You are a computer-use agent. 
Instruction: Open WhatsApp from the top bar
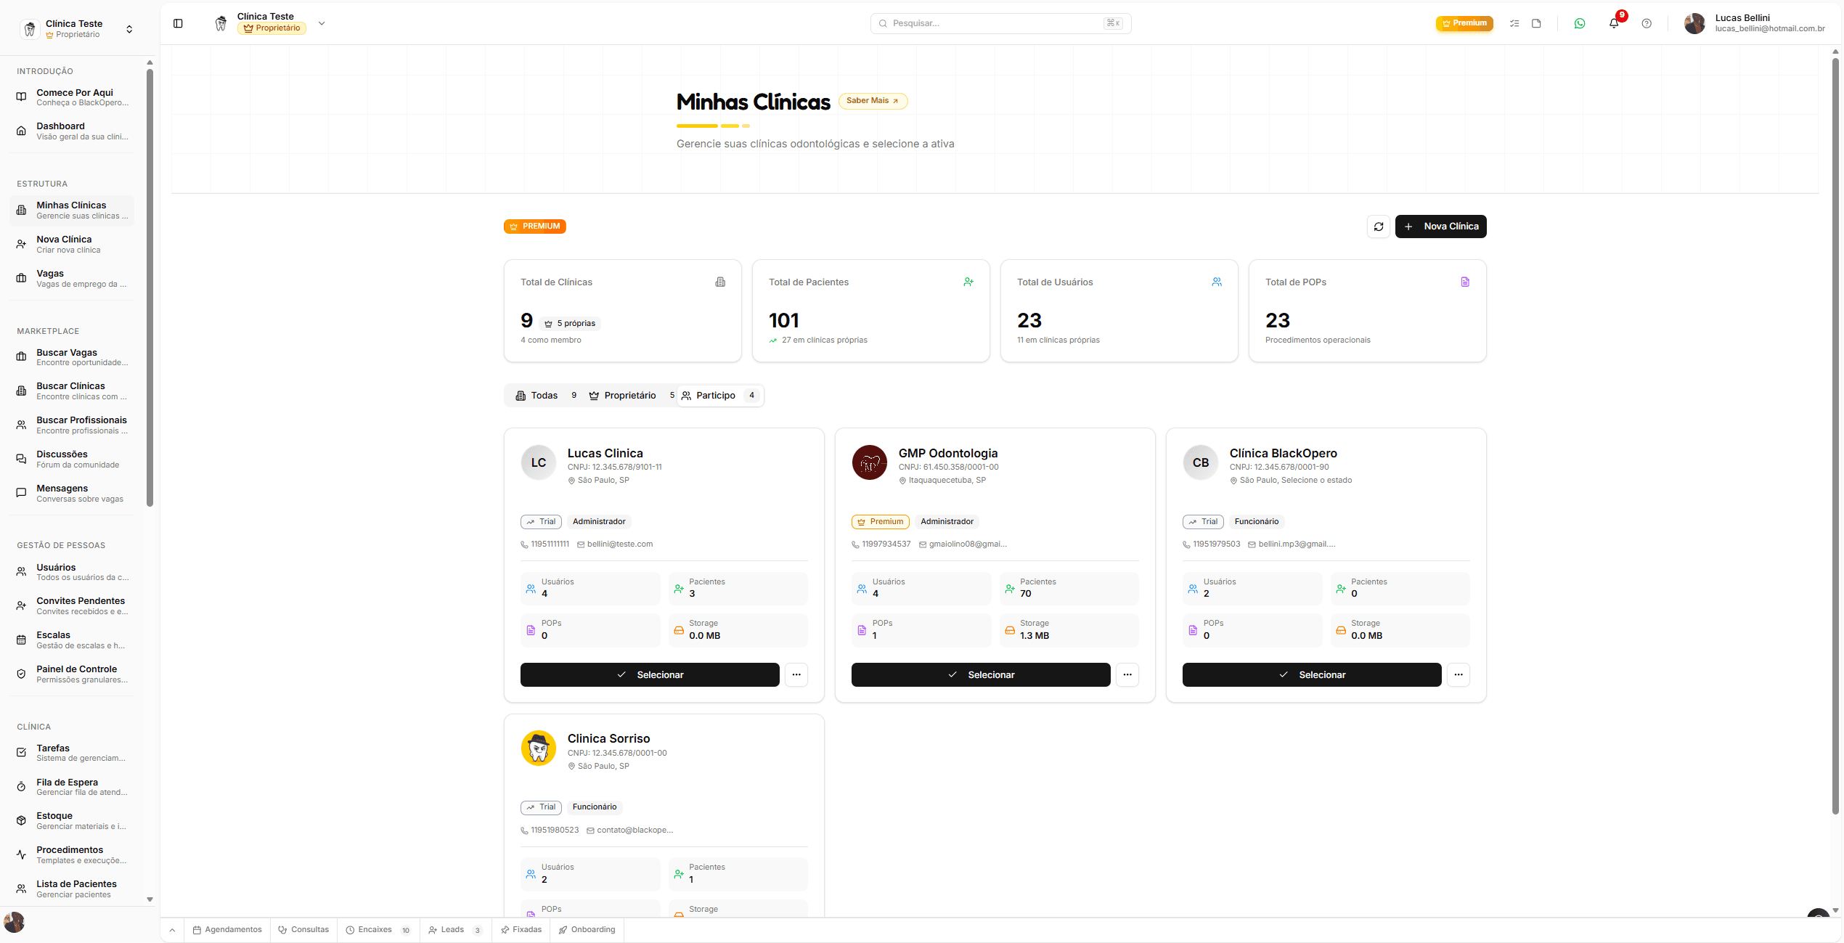pos(1580,23)
